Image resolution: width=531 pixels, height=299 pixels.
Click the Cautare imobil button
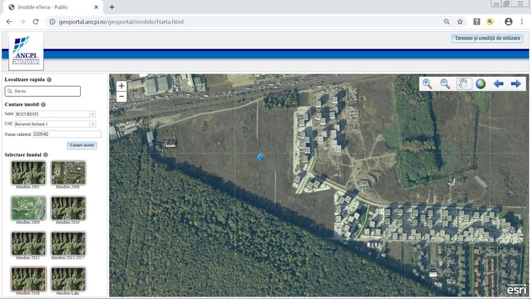point(81,145)
